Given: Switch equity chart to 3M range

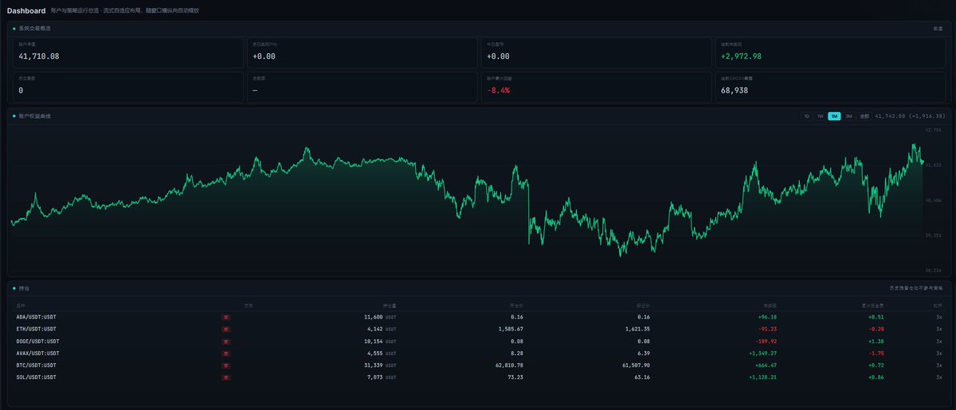Looking at the screenshot, I should point(848,116).
